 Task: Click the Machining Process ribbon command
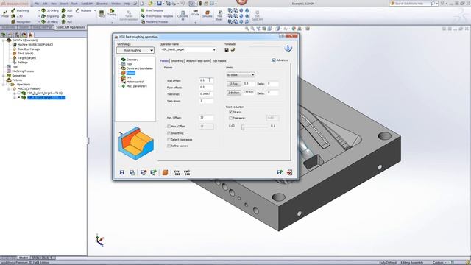click(x=155, y=22)
